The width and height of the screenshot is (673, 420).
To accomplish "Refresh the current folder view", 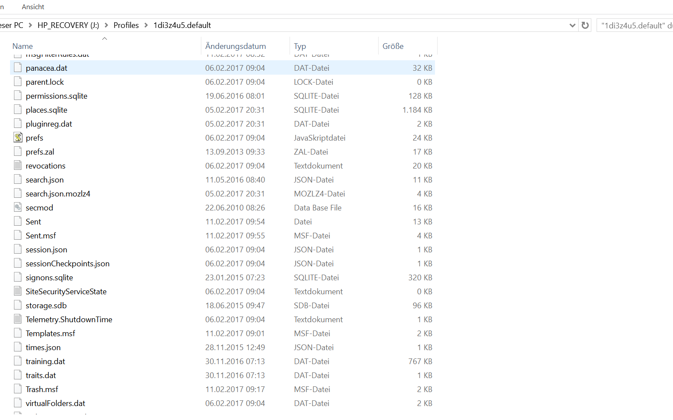I will (585, 25).
